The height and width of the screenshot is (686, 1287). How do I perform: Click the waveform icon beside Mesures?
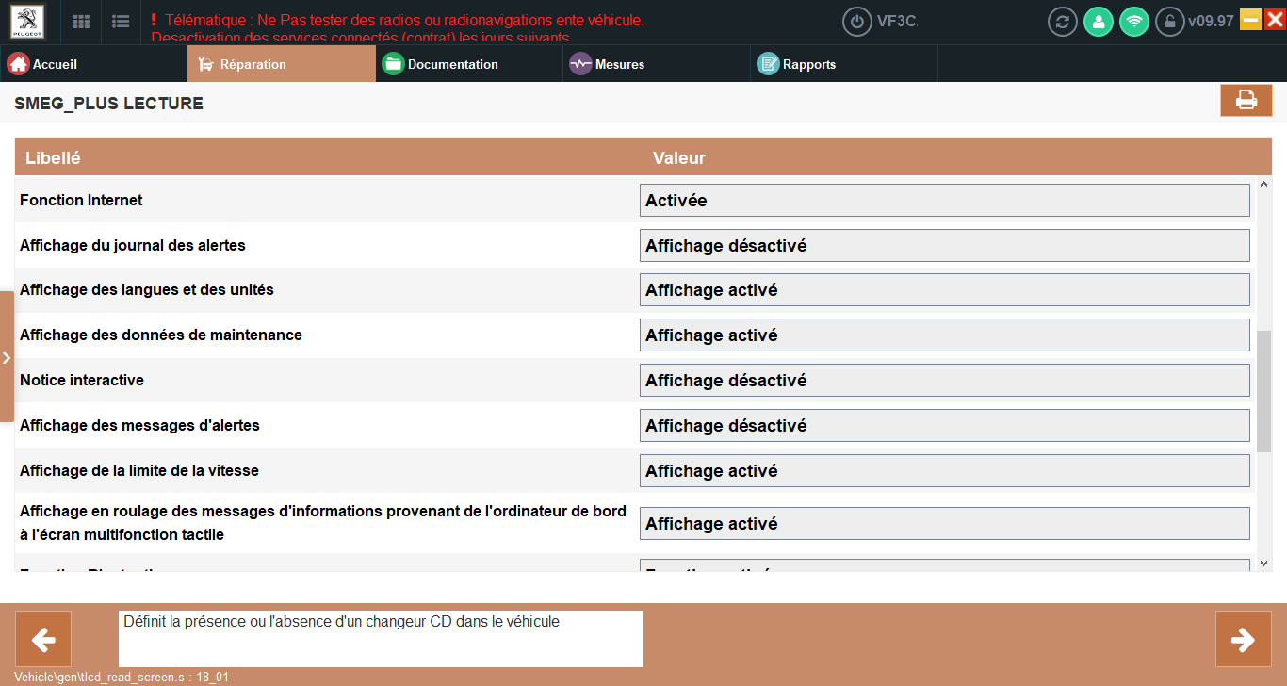pos(580,64)
